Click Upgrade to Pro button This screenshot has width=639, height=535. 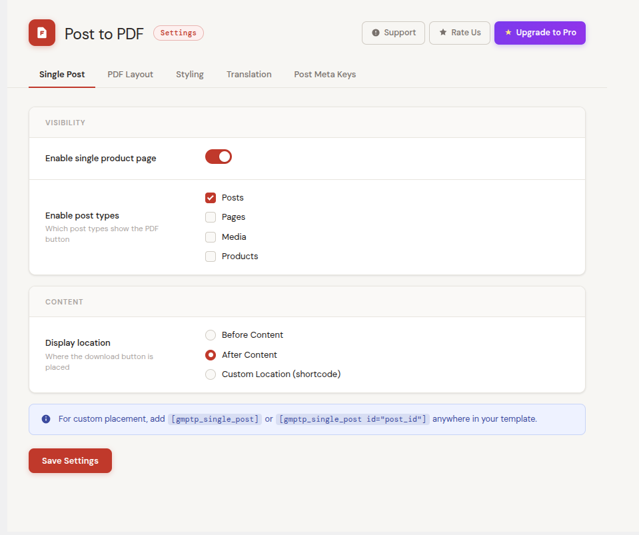tap(540, 33)
